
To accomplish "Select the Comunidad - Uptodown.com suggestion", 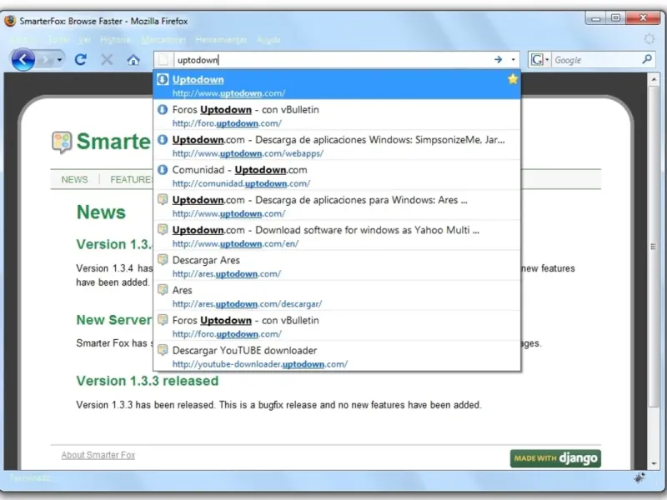I will pos(337,175).
